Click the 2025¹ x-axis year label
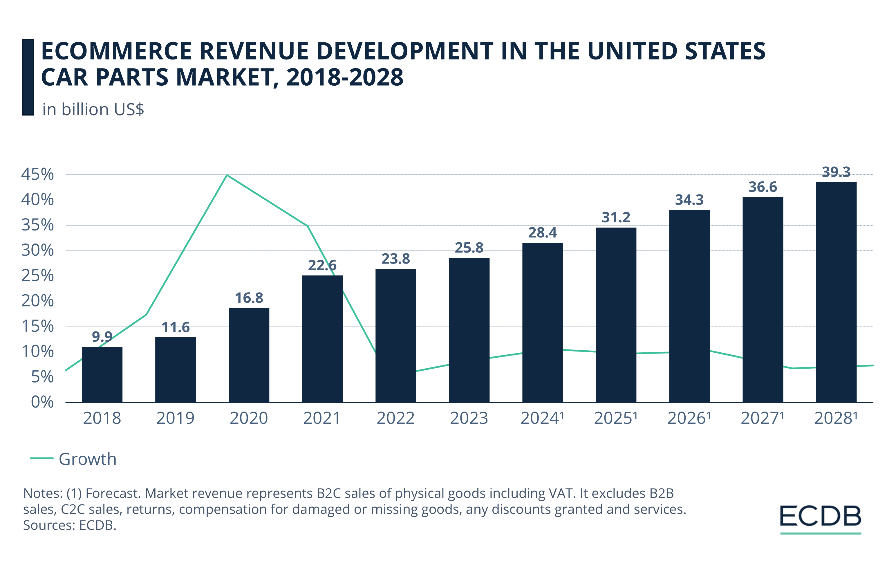896x566 pixels. coord(615,418)
